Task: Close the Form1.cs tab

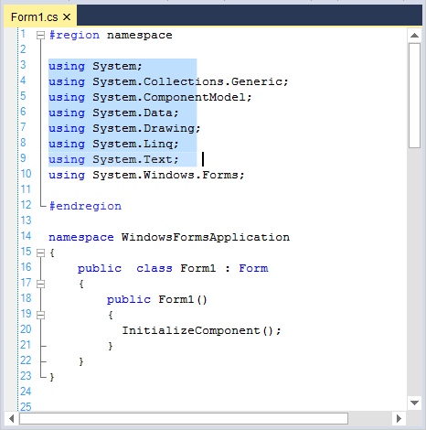Action: (67, 17)
